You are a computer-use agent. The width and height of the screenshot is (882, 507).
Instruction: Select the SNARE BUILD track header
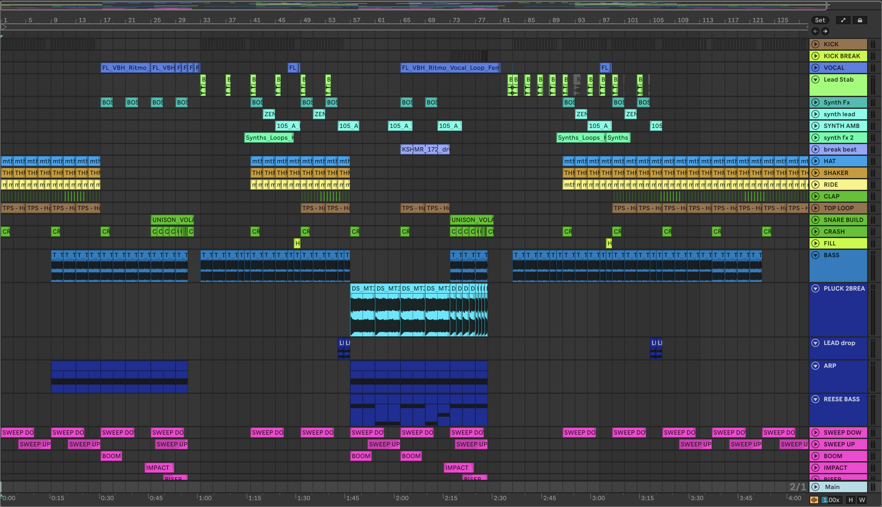(x=843, y=220)
